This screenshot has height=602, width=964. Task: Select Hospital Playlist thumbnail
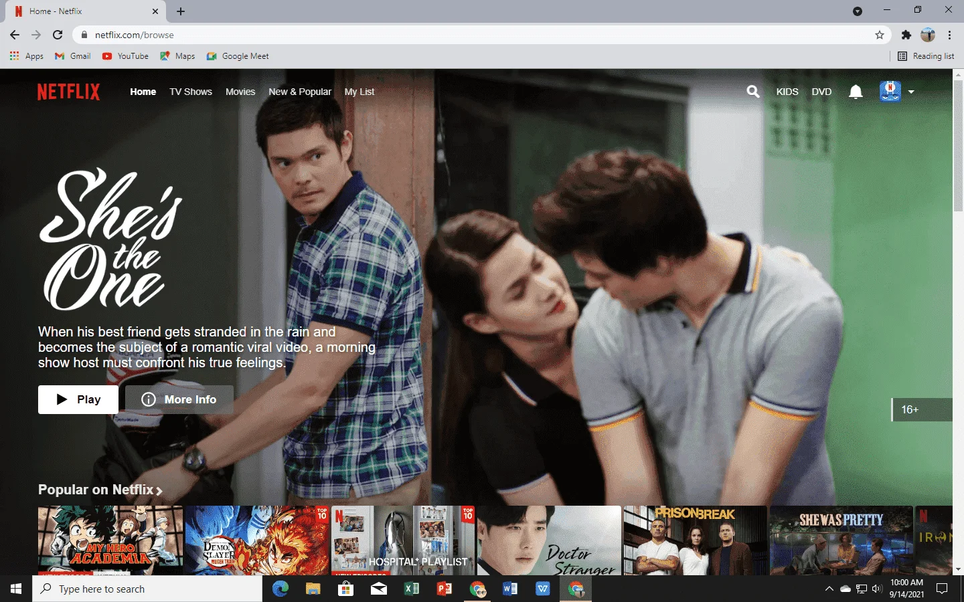click(403, 540)
